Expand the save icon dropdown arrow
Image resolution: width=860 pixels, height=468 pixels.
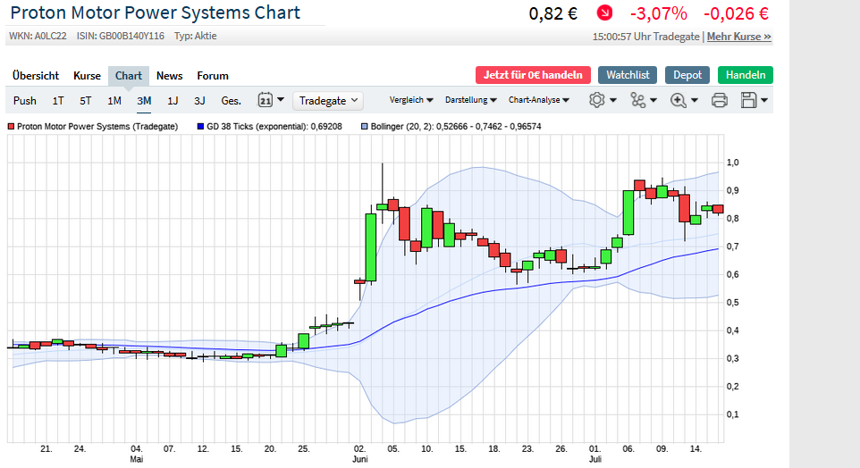point(764,100)
